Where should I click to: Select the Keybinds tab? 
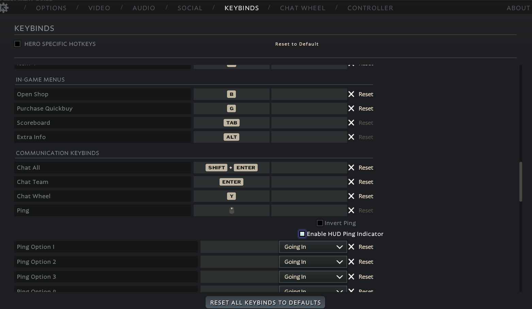[242, 8]
